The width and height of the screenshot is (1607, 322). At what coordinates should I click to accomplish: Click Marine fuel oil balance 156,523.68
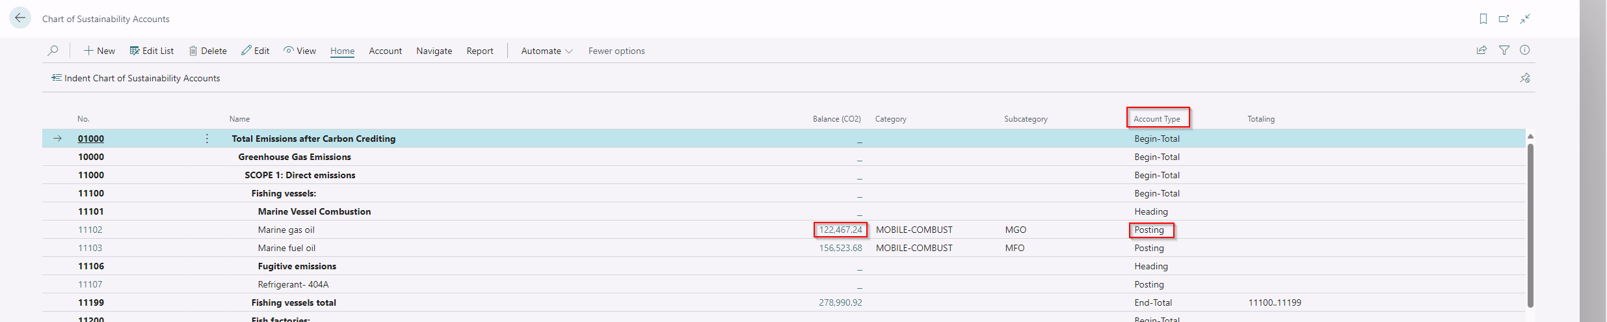pyautogui.click(x=840, y=248)
